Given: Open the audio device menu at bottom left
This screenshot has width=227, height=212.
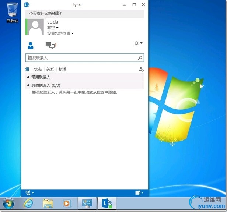Looking at the screenshot, I should (29, 193).
